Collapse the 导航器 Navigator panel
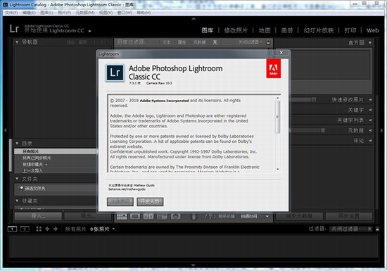The image size is (387, 271). pyautogui.click(x=17, y=42)
